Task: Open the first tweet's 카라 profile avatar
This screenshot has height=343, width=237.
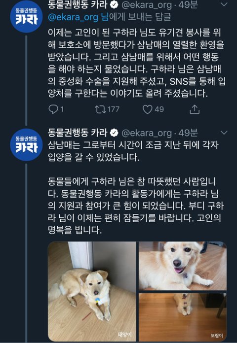Action: (26, 17)
